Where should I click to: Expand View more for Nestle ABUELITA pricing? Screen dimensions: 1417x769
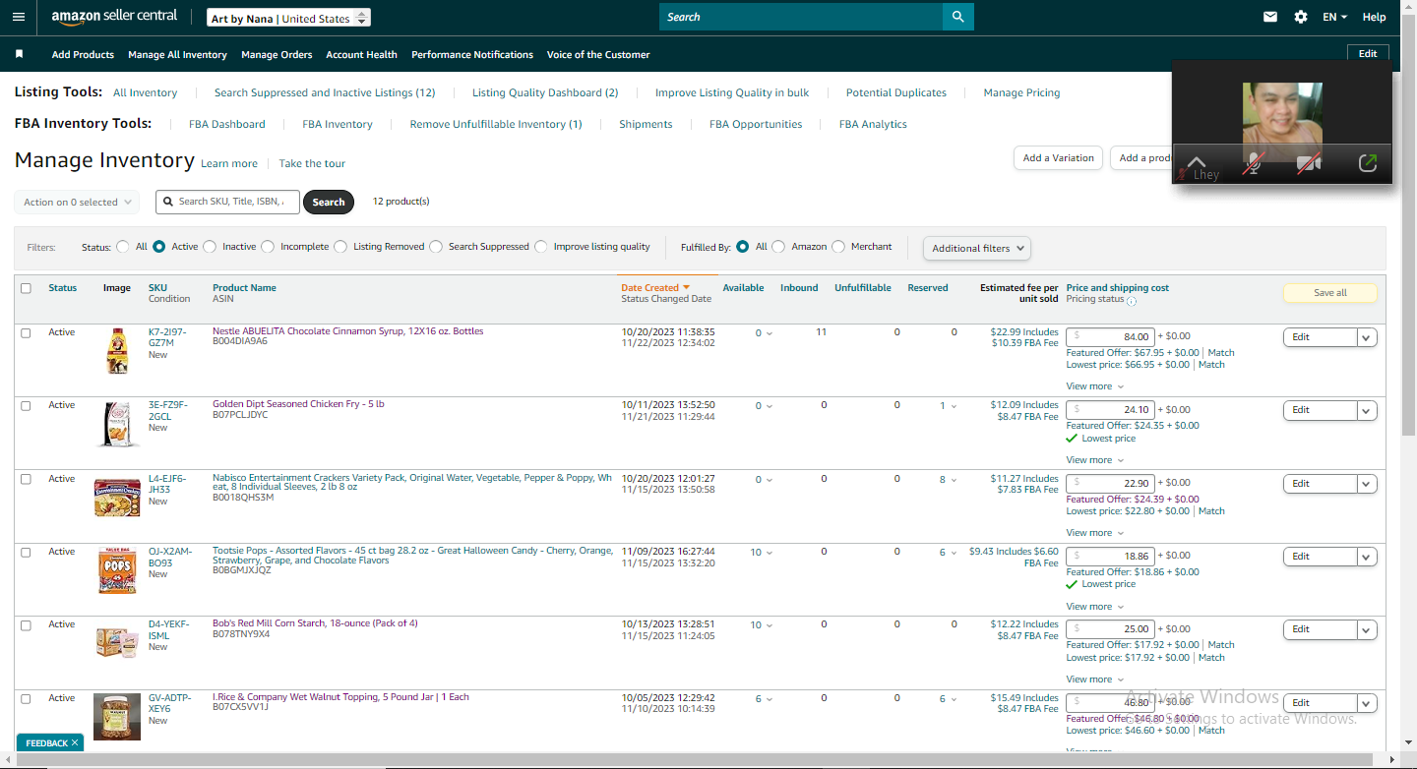[1094, 386]
